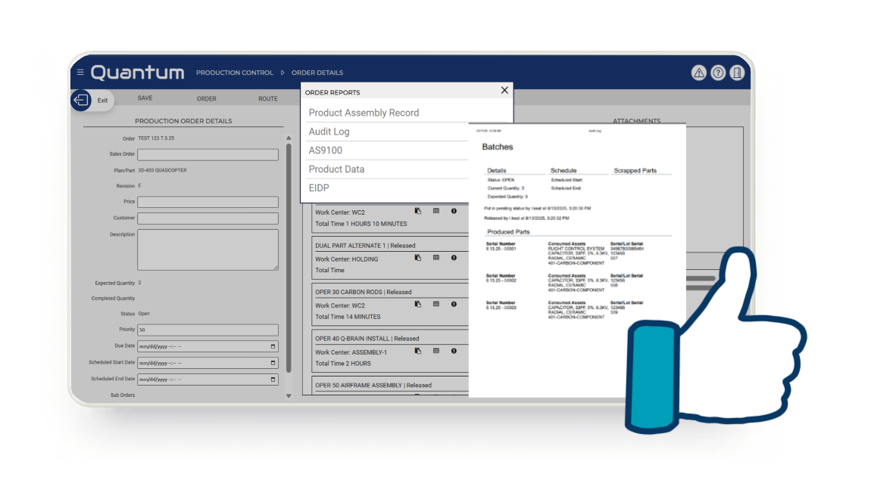
Task: Open table icon for DUAL PART ALTERNATE 1
Action: pyautogui.click(x=435, y=258)
